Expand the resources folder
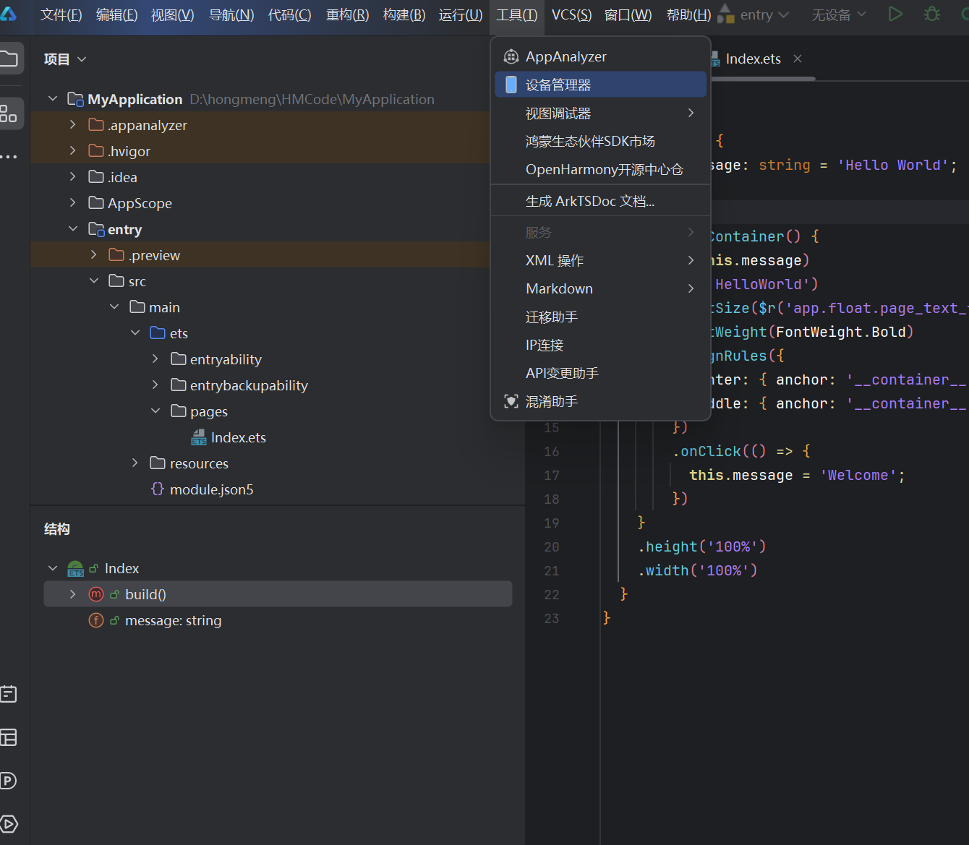The image size is (969, 845). coord(135,463)
